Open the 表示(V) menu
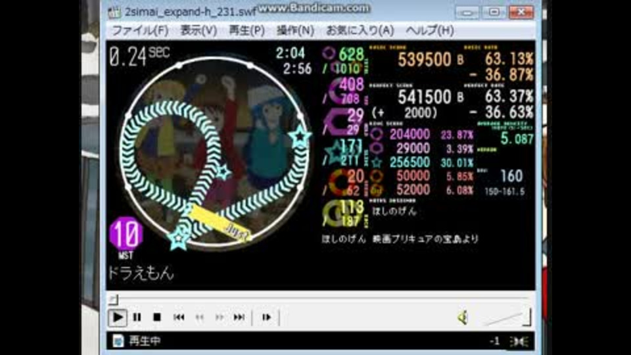The width and height of the screenshot is (631, 355). pos(199,31)
